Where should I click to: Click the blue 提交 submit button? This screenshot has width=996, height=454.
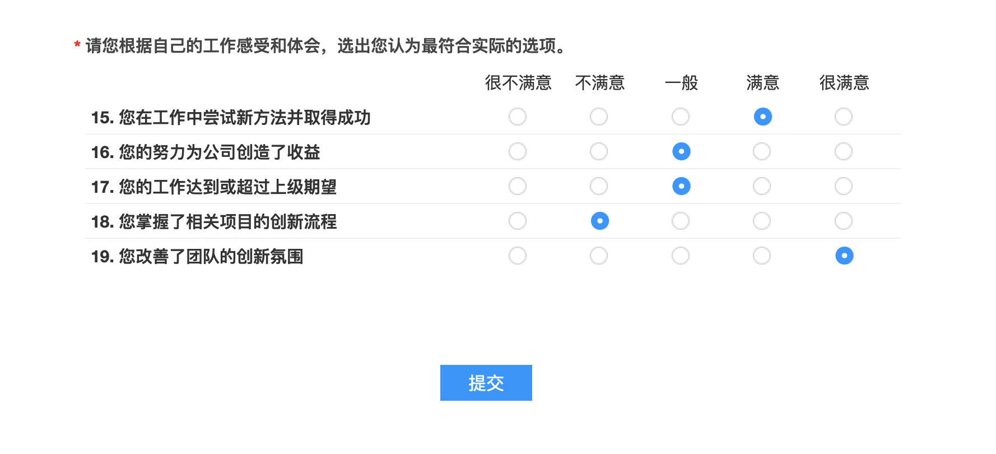pos(486,383)
